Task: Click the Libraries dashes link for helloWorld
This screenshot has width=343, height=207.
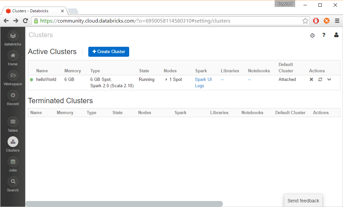Action: [x=222, y=80]
